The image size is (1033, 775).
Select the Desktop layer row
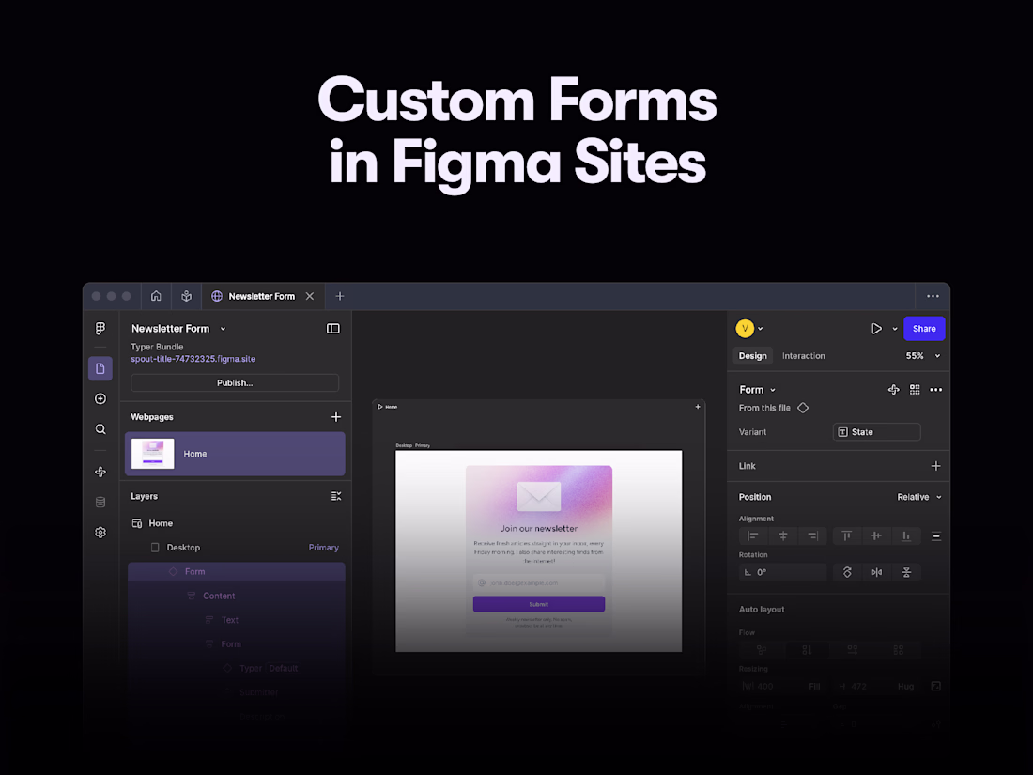[235, 548]
